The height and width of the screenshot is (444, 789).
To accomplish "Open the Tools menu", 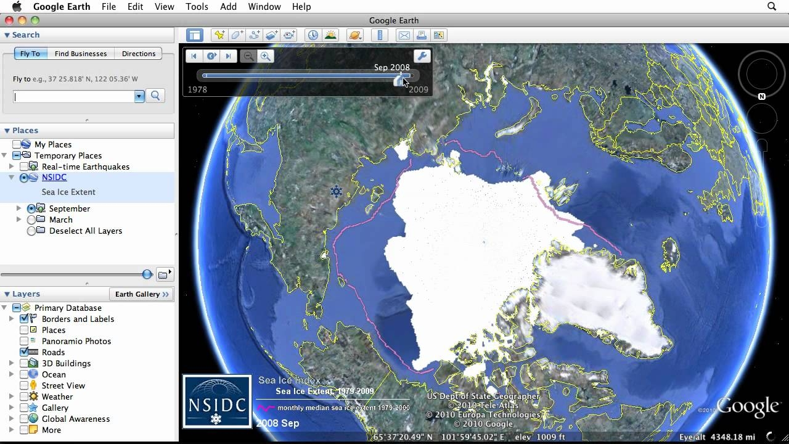I will click(x=197, y=7).
